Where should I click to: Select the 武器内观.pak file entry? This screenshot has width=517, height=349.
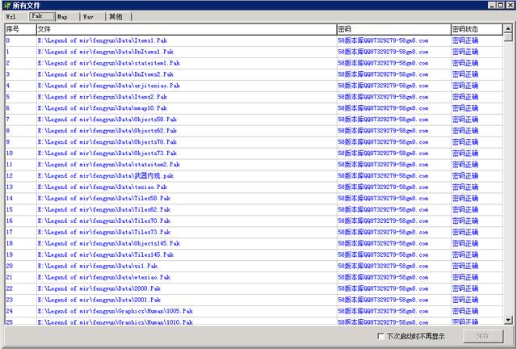tap(105, 175)
